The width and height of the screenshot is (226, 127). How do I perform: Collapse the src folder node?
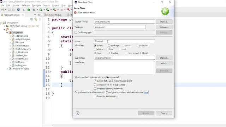click(x=4, y=29)
